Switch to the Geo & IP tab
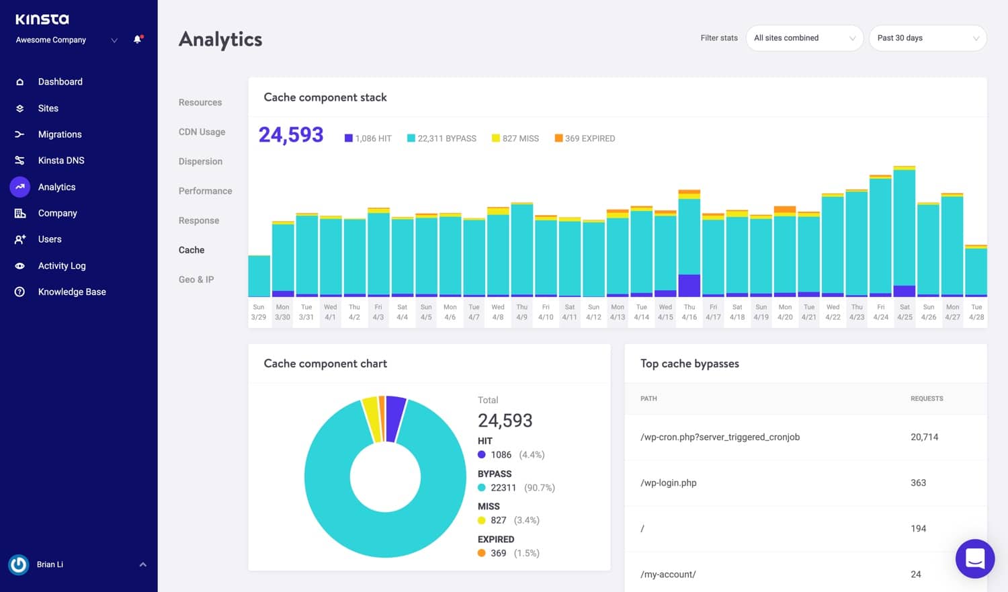1008x592 pixels. [196, 280]
